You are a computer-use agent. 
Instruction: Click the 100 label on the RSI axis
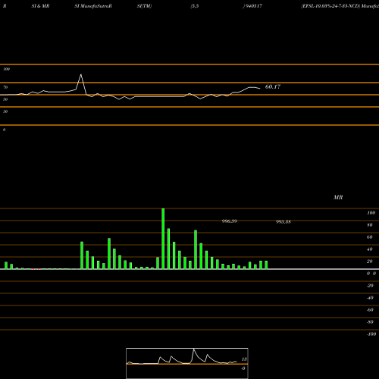pos(7,69)
